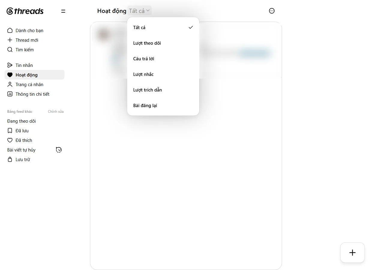Collapse the Tất cả filter dropdown
This screenshot has height=270, width=372.
[x=139, y=11]
